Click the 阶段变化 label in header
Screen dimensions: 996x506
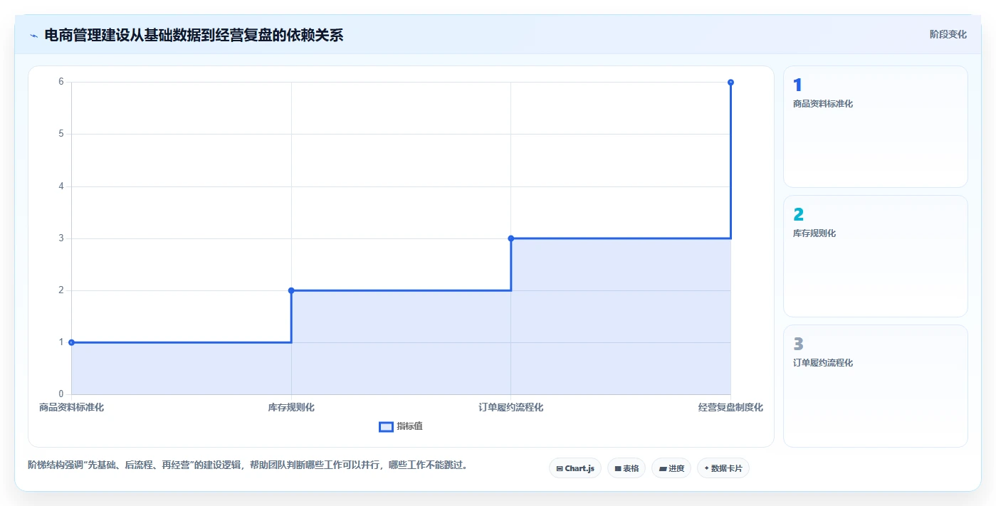tap(948, 34)
